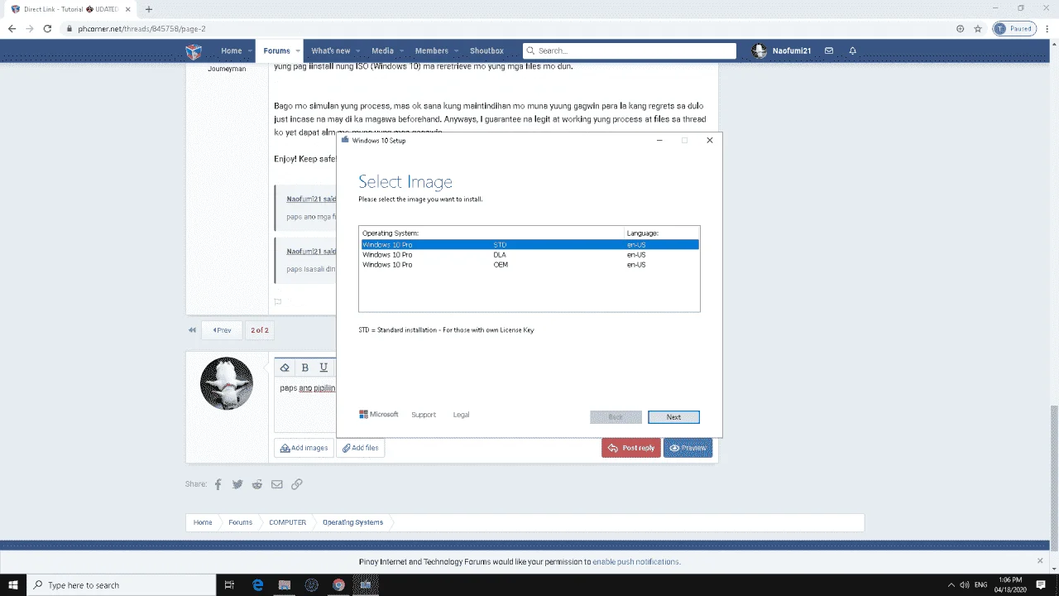Toggle Bold formatting in reply editor
The image size is (1059, 596).
pyautogui.click(x=304, y=368)
